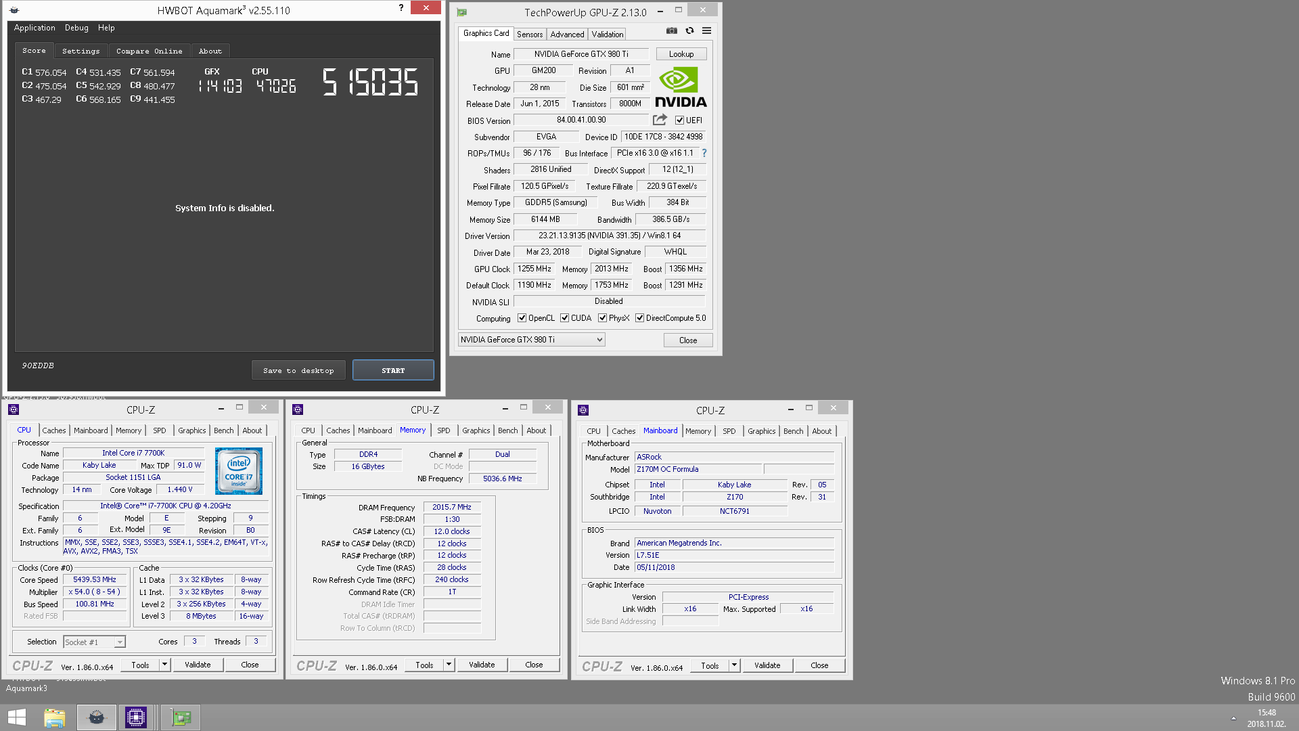1299x731 pixels.
Task: Open Aquamark About tab
Action: [210, 51]
